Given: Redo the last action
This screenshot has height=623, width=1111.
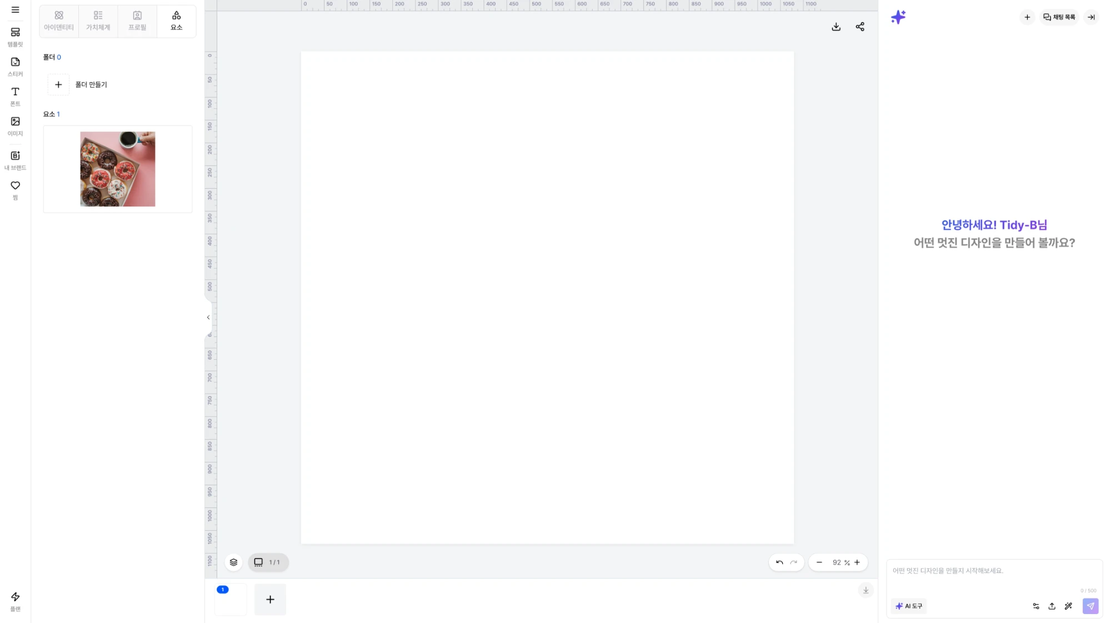Looking at the screenshot, I should coord(794,562).
